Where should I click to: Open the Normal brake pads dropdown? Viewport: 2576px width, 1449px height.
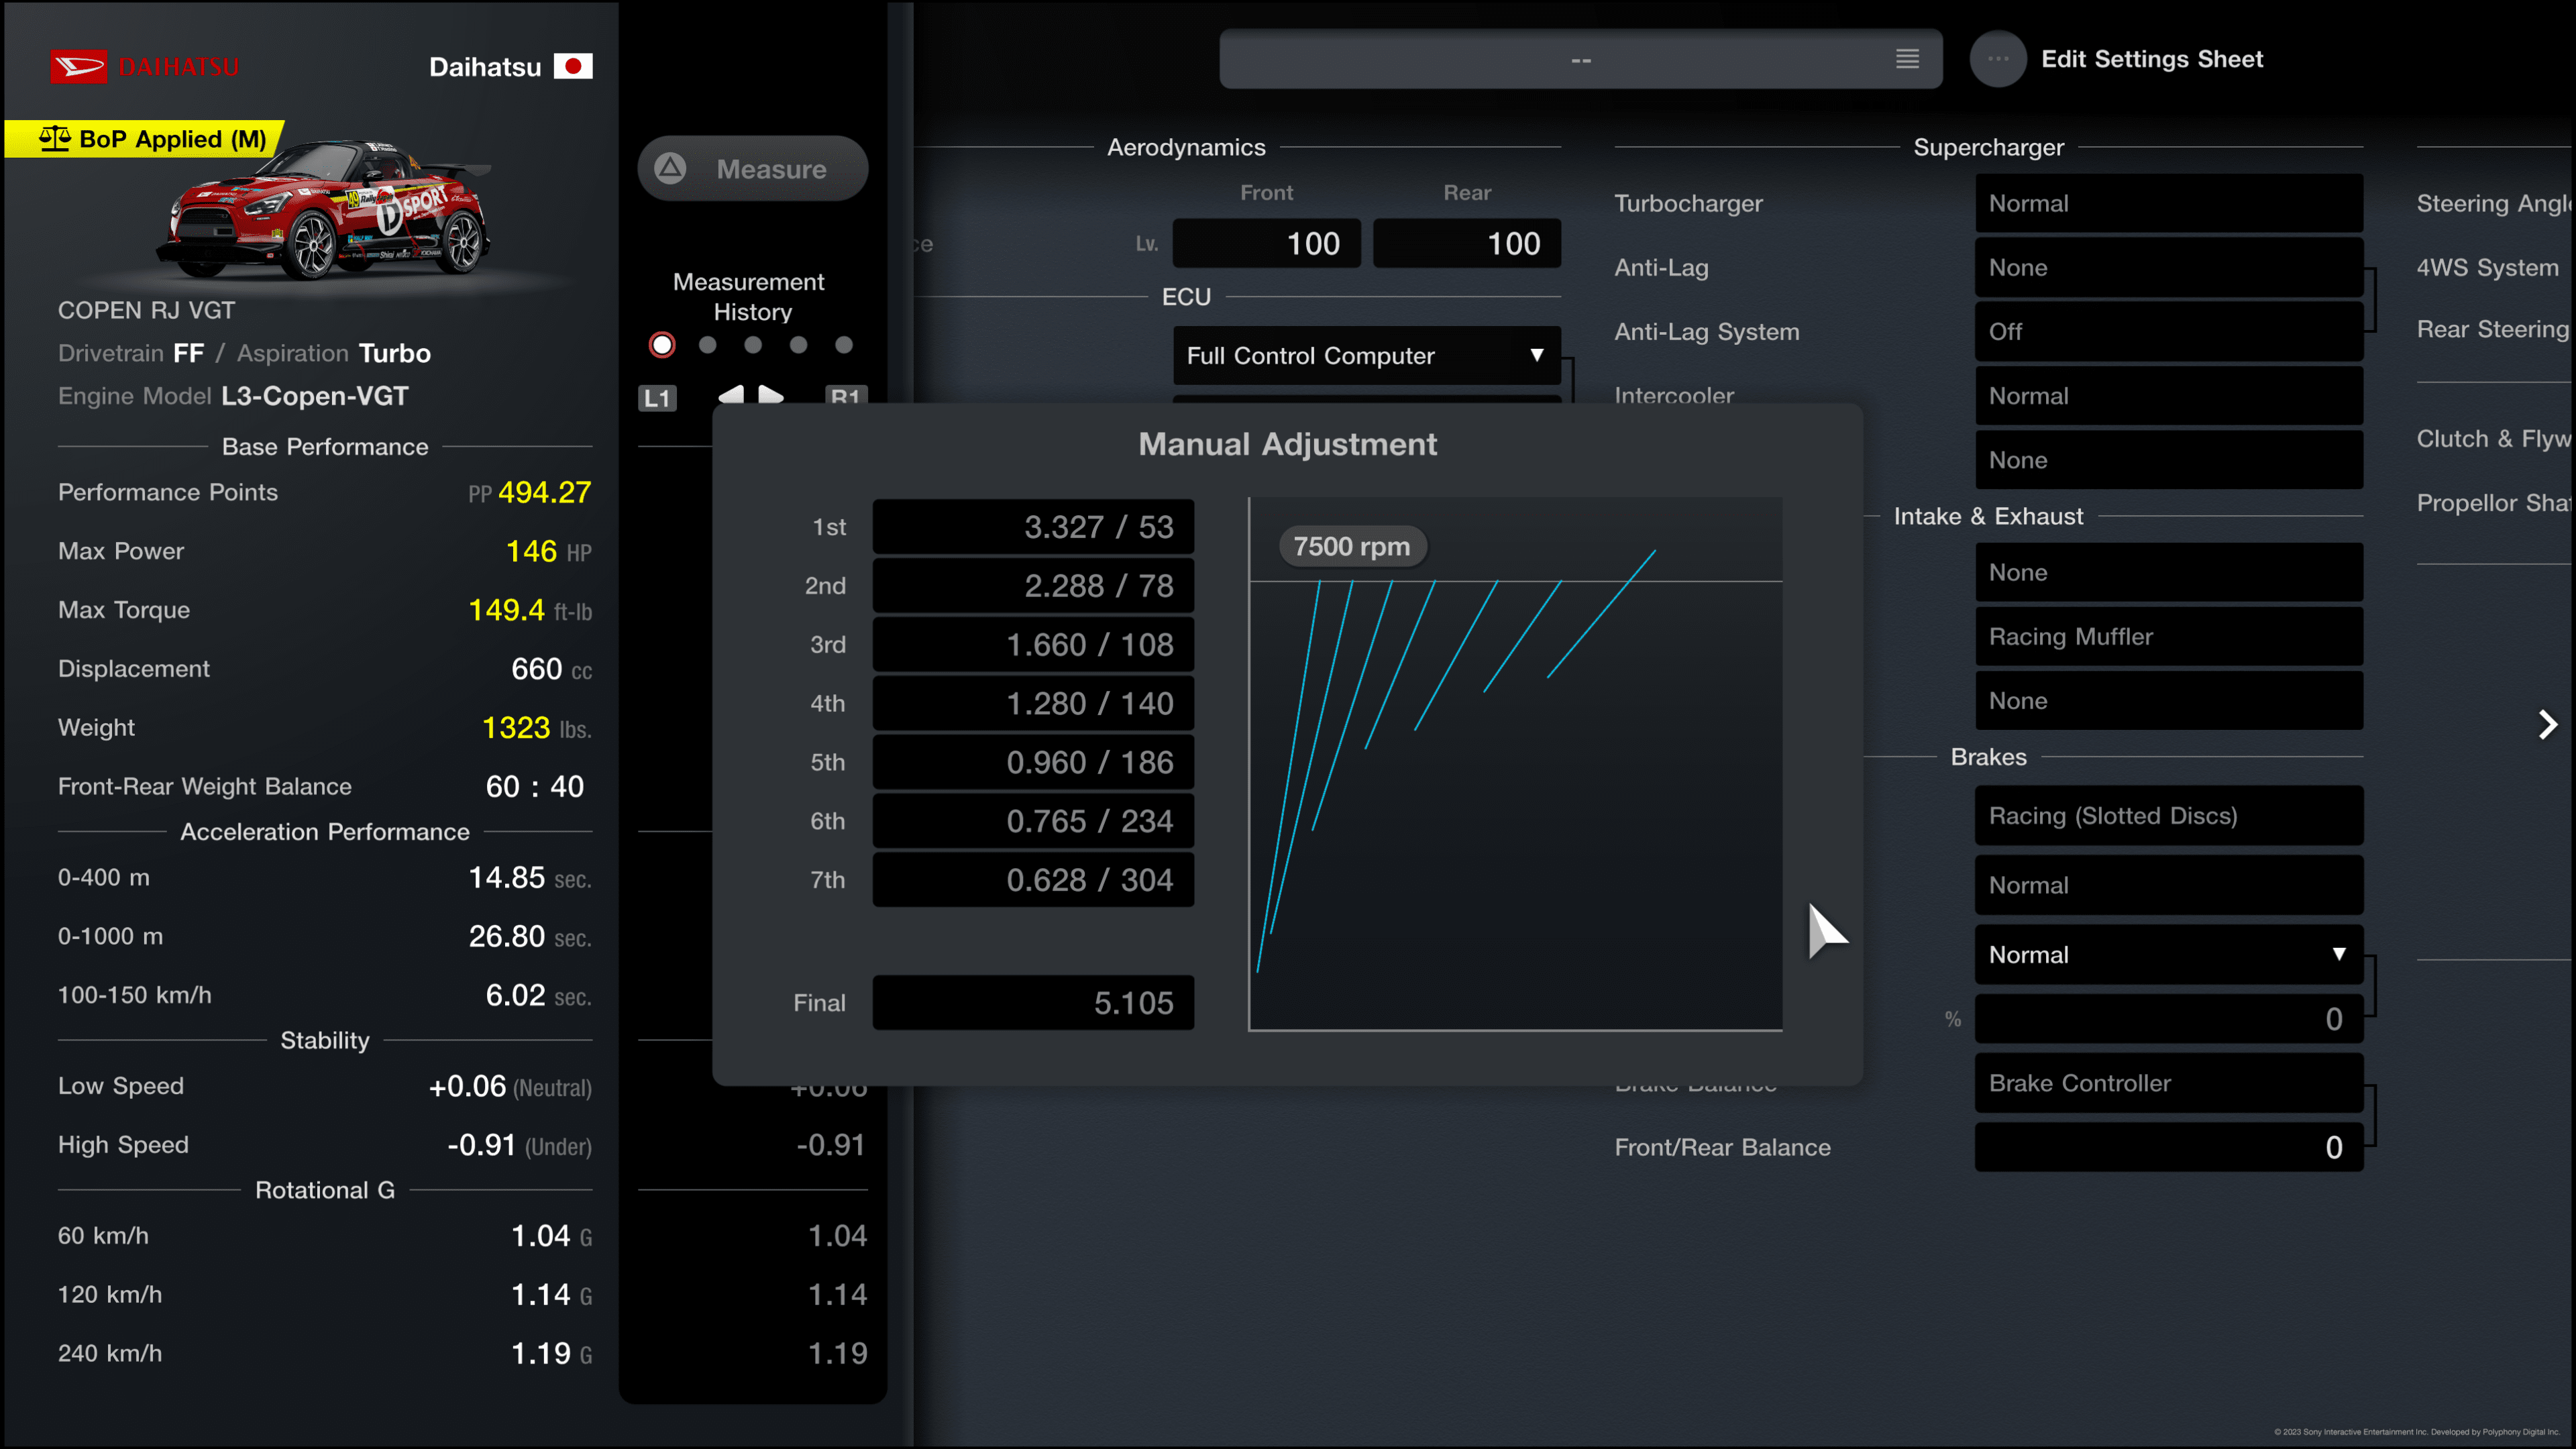2168,954
